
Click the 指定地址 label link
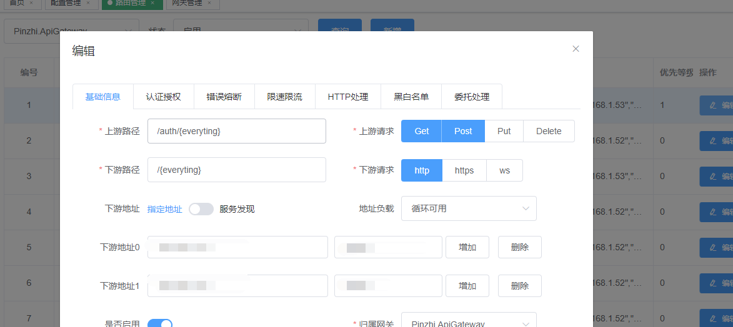(164, 209)
